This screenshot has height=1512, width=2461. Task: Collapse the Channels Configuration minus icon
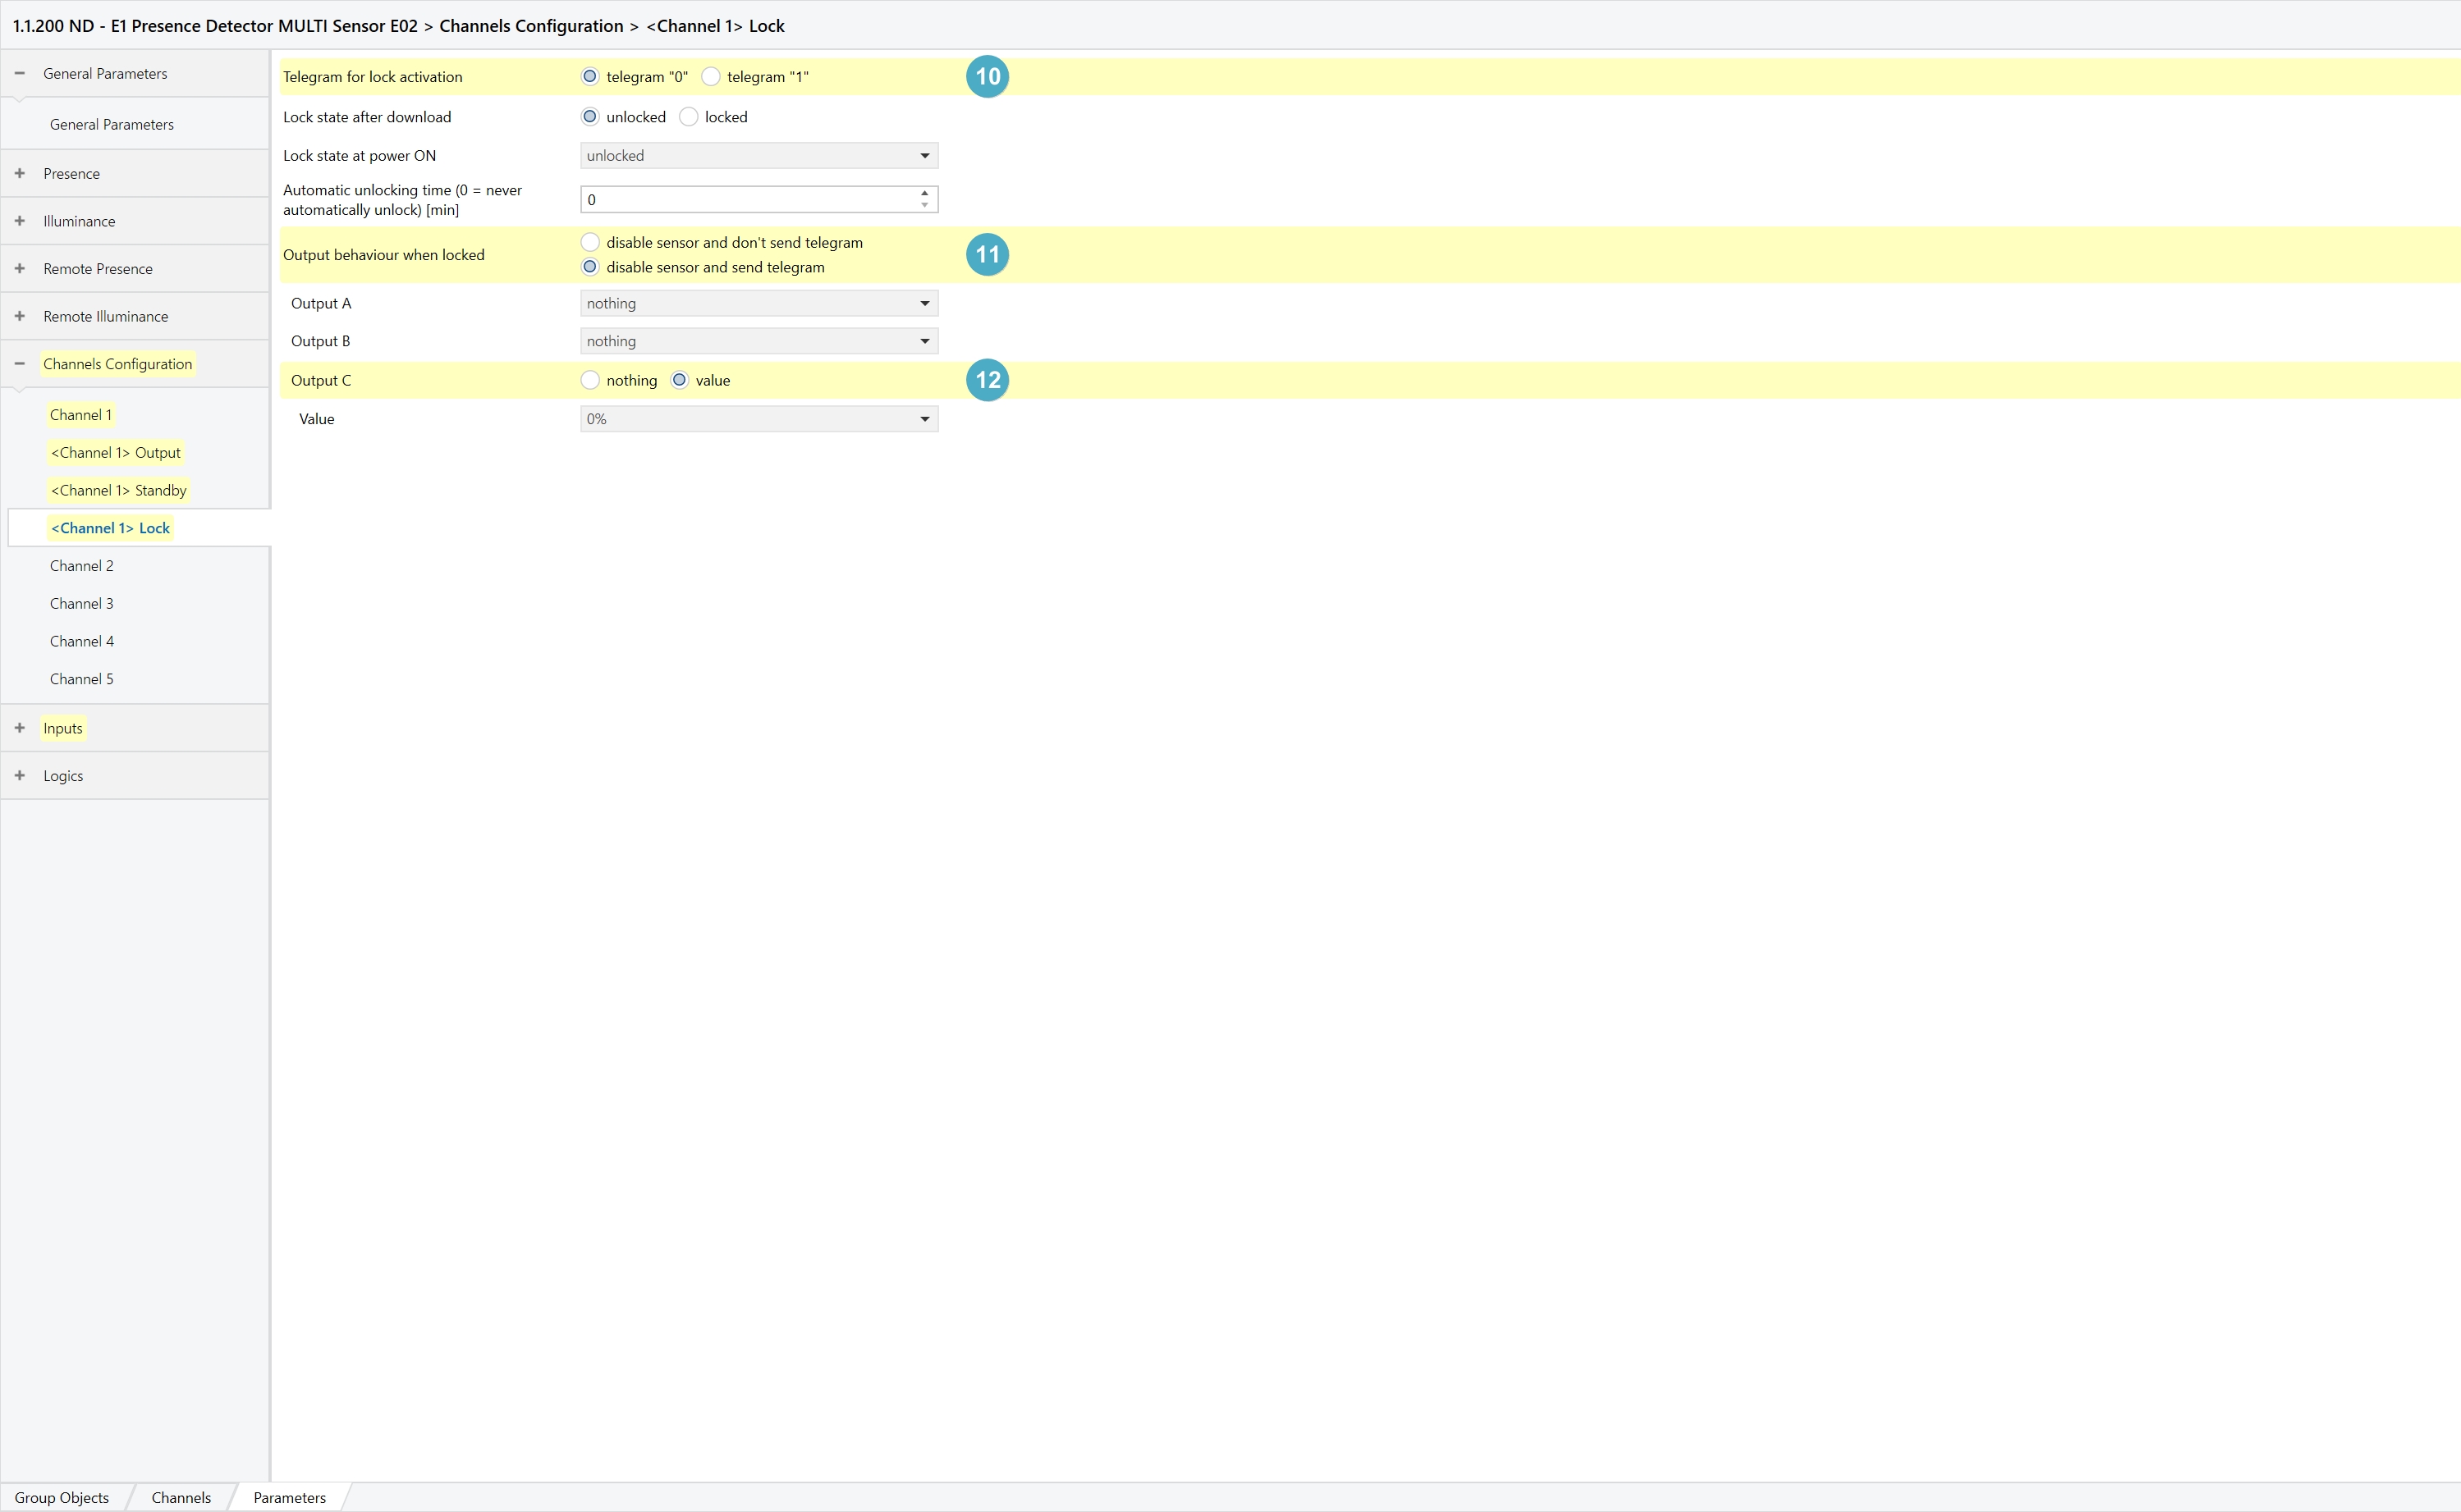[x=20, y=364]
